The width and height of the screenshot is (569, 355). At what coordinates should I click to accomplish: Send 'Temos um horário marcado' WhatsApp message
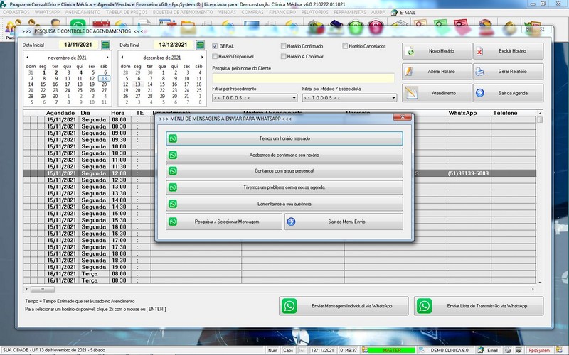click(x=284, y=138)
